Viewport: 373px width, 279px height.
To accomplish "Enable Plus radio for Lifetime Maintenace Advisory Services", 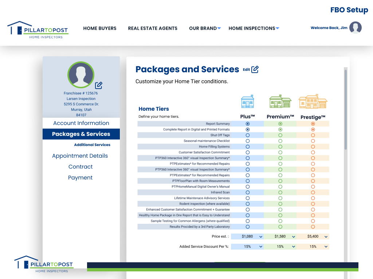I will [248, 198].
